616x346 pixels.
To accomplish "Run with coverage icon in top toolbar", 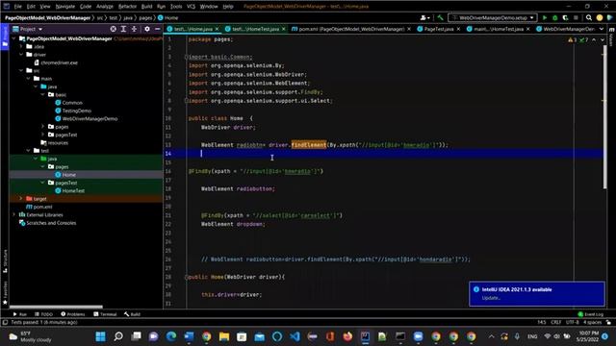I will pyautogui.click(x=565, y=17).
